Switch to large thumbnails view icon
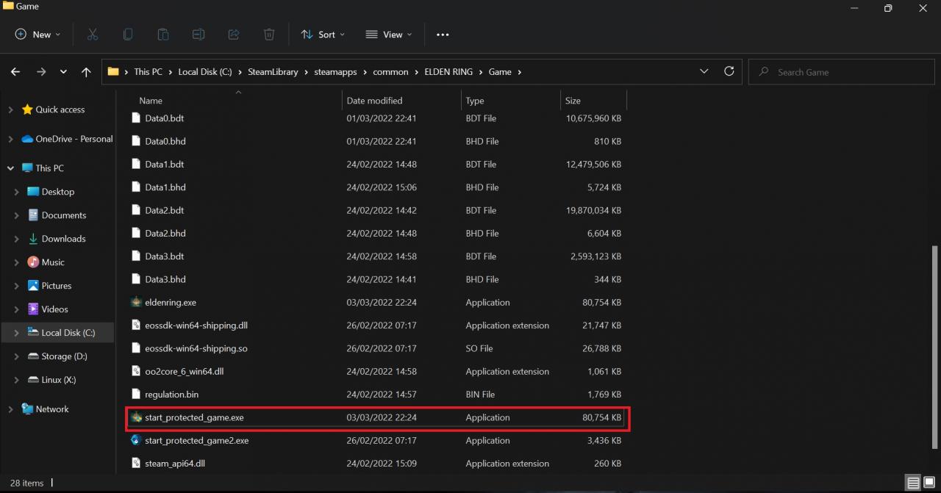 (x=929, y=483)
